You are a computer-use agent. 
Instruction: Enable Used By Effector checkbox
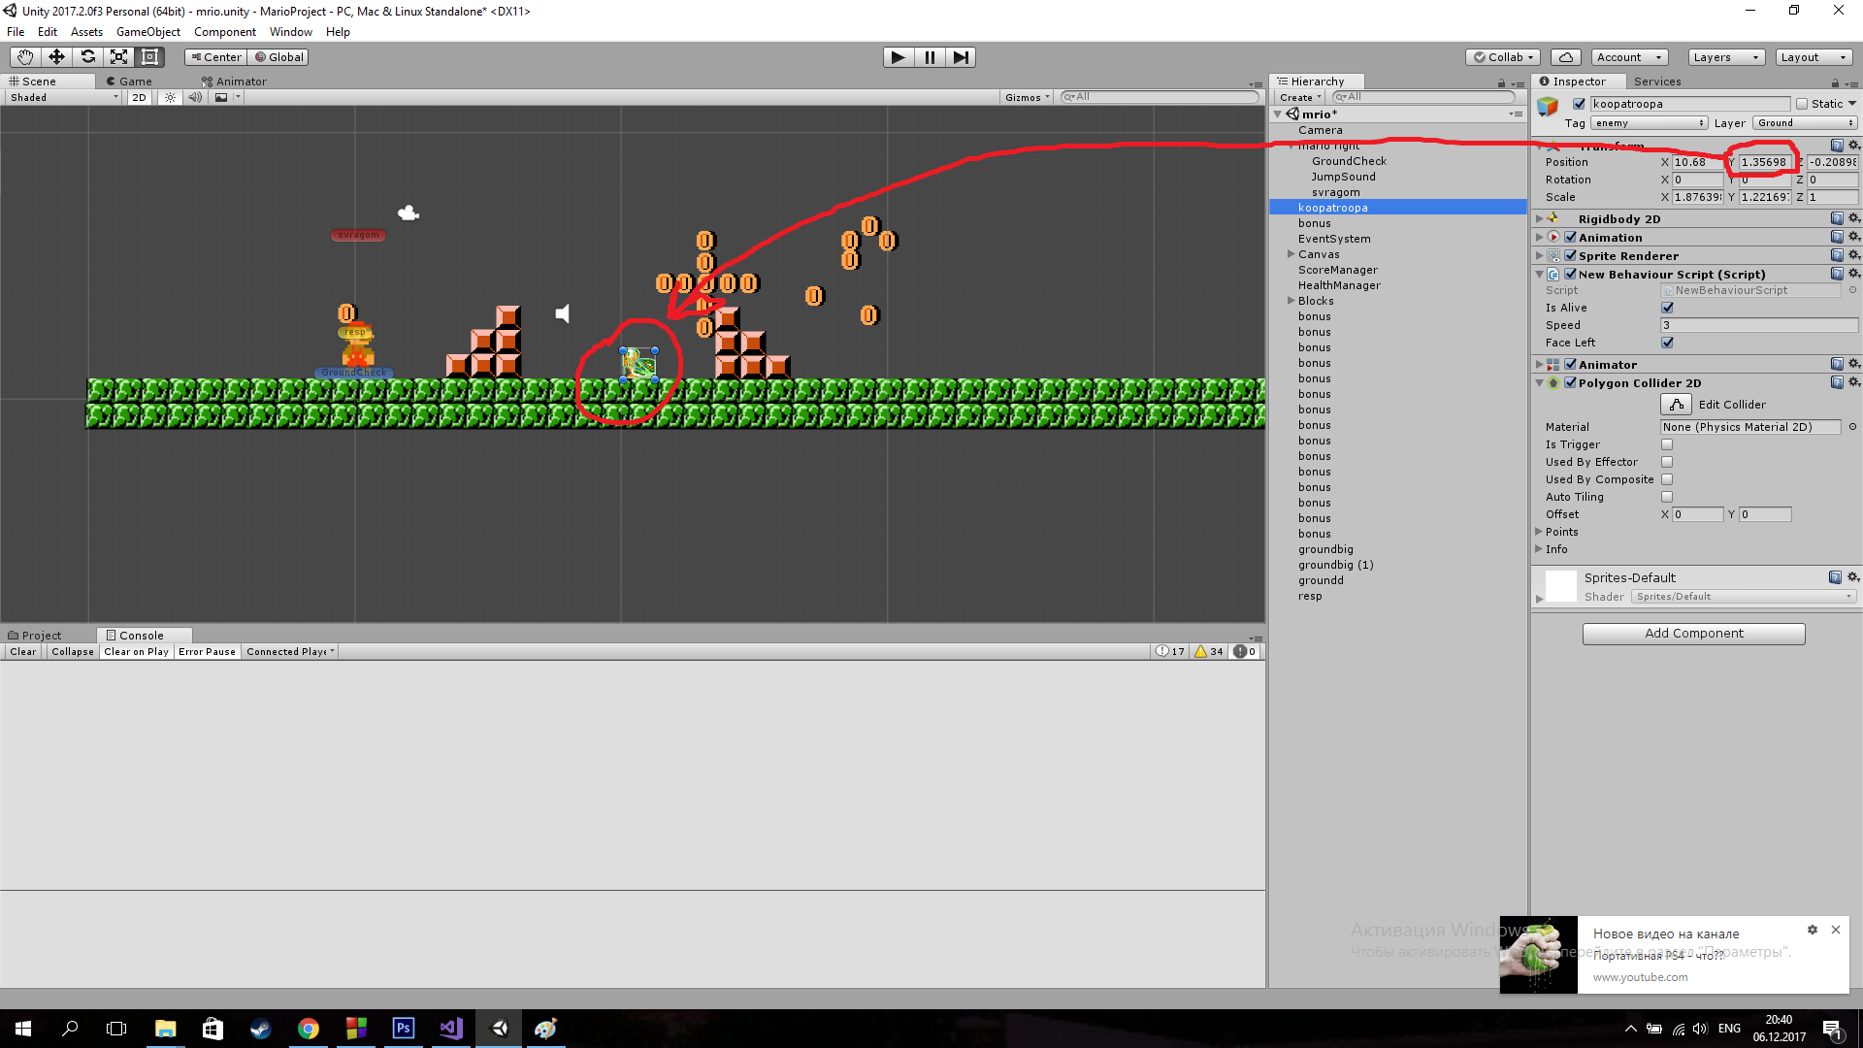(x=1667, y=462)
